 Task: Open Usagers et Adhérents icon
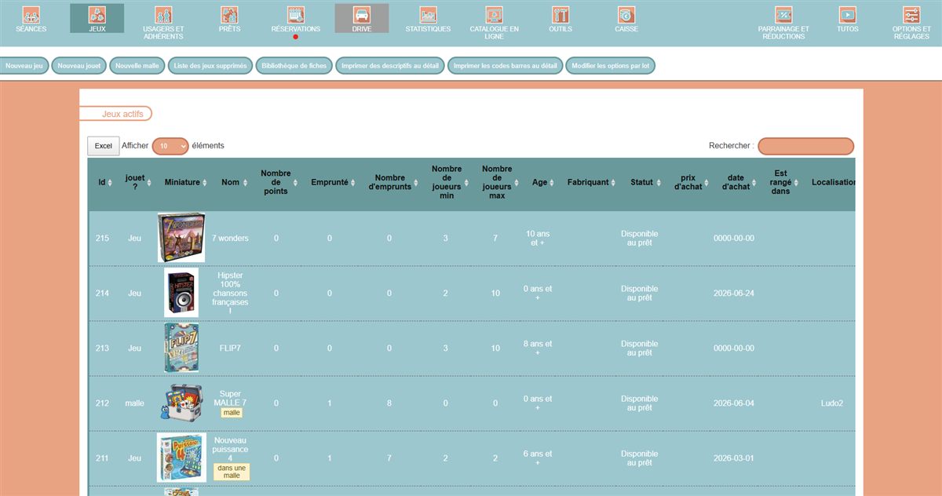click(163, 14)
